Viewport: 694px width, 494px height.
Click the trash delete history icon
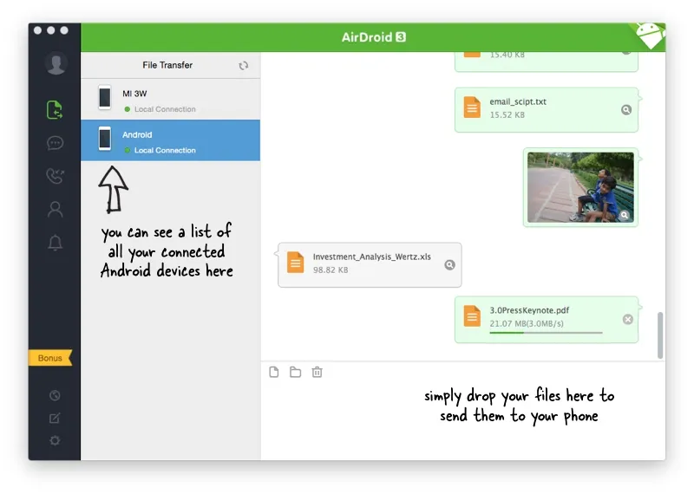tap(317, 372)
